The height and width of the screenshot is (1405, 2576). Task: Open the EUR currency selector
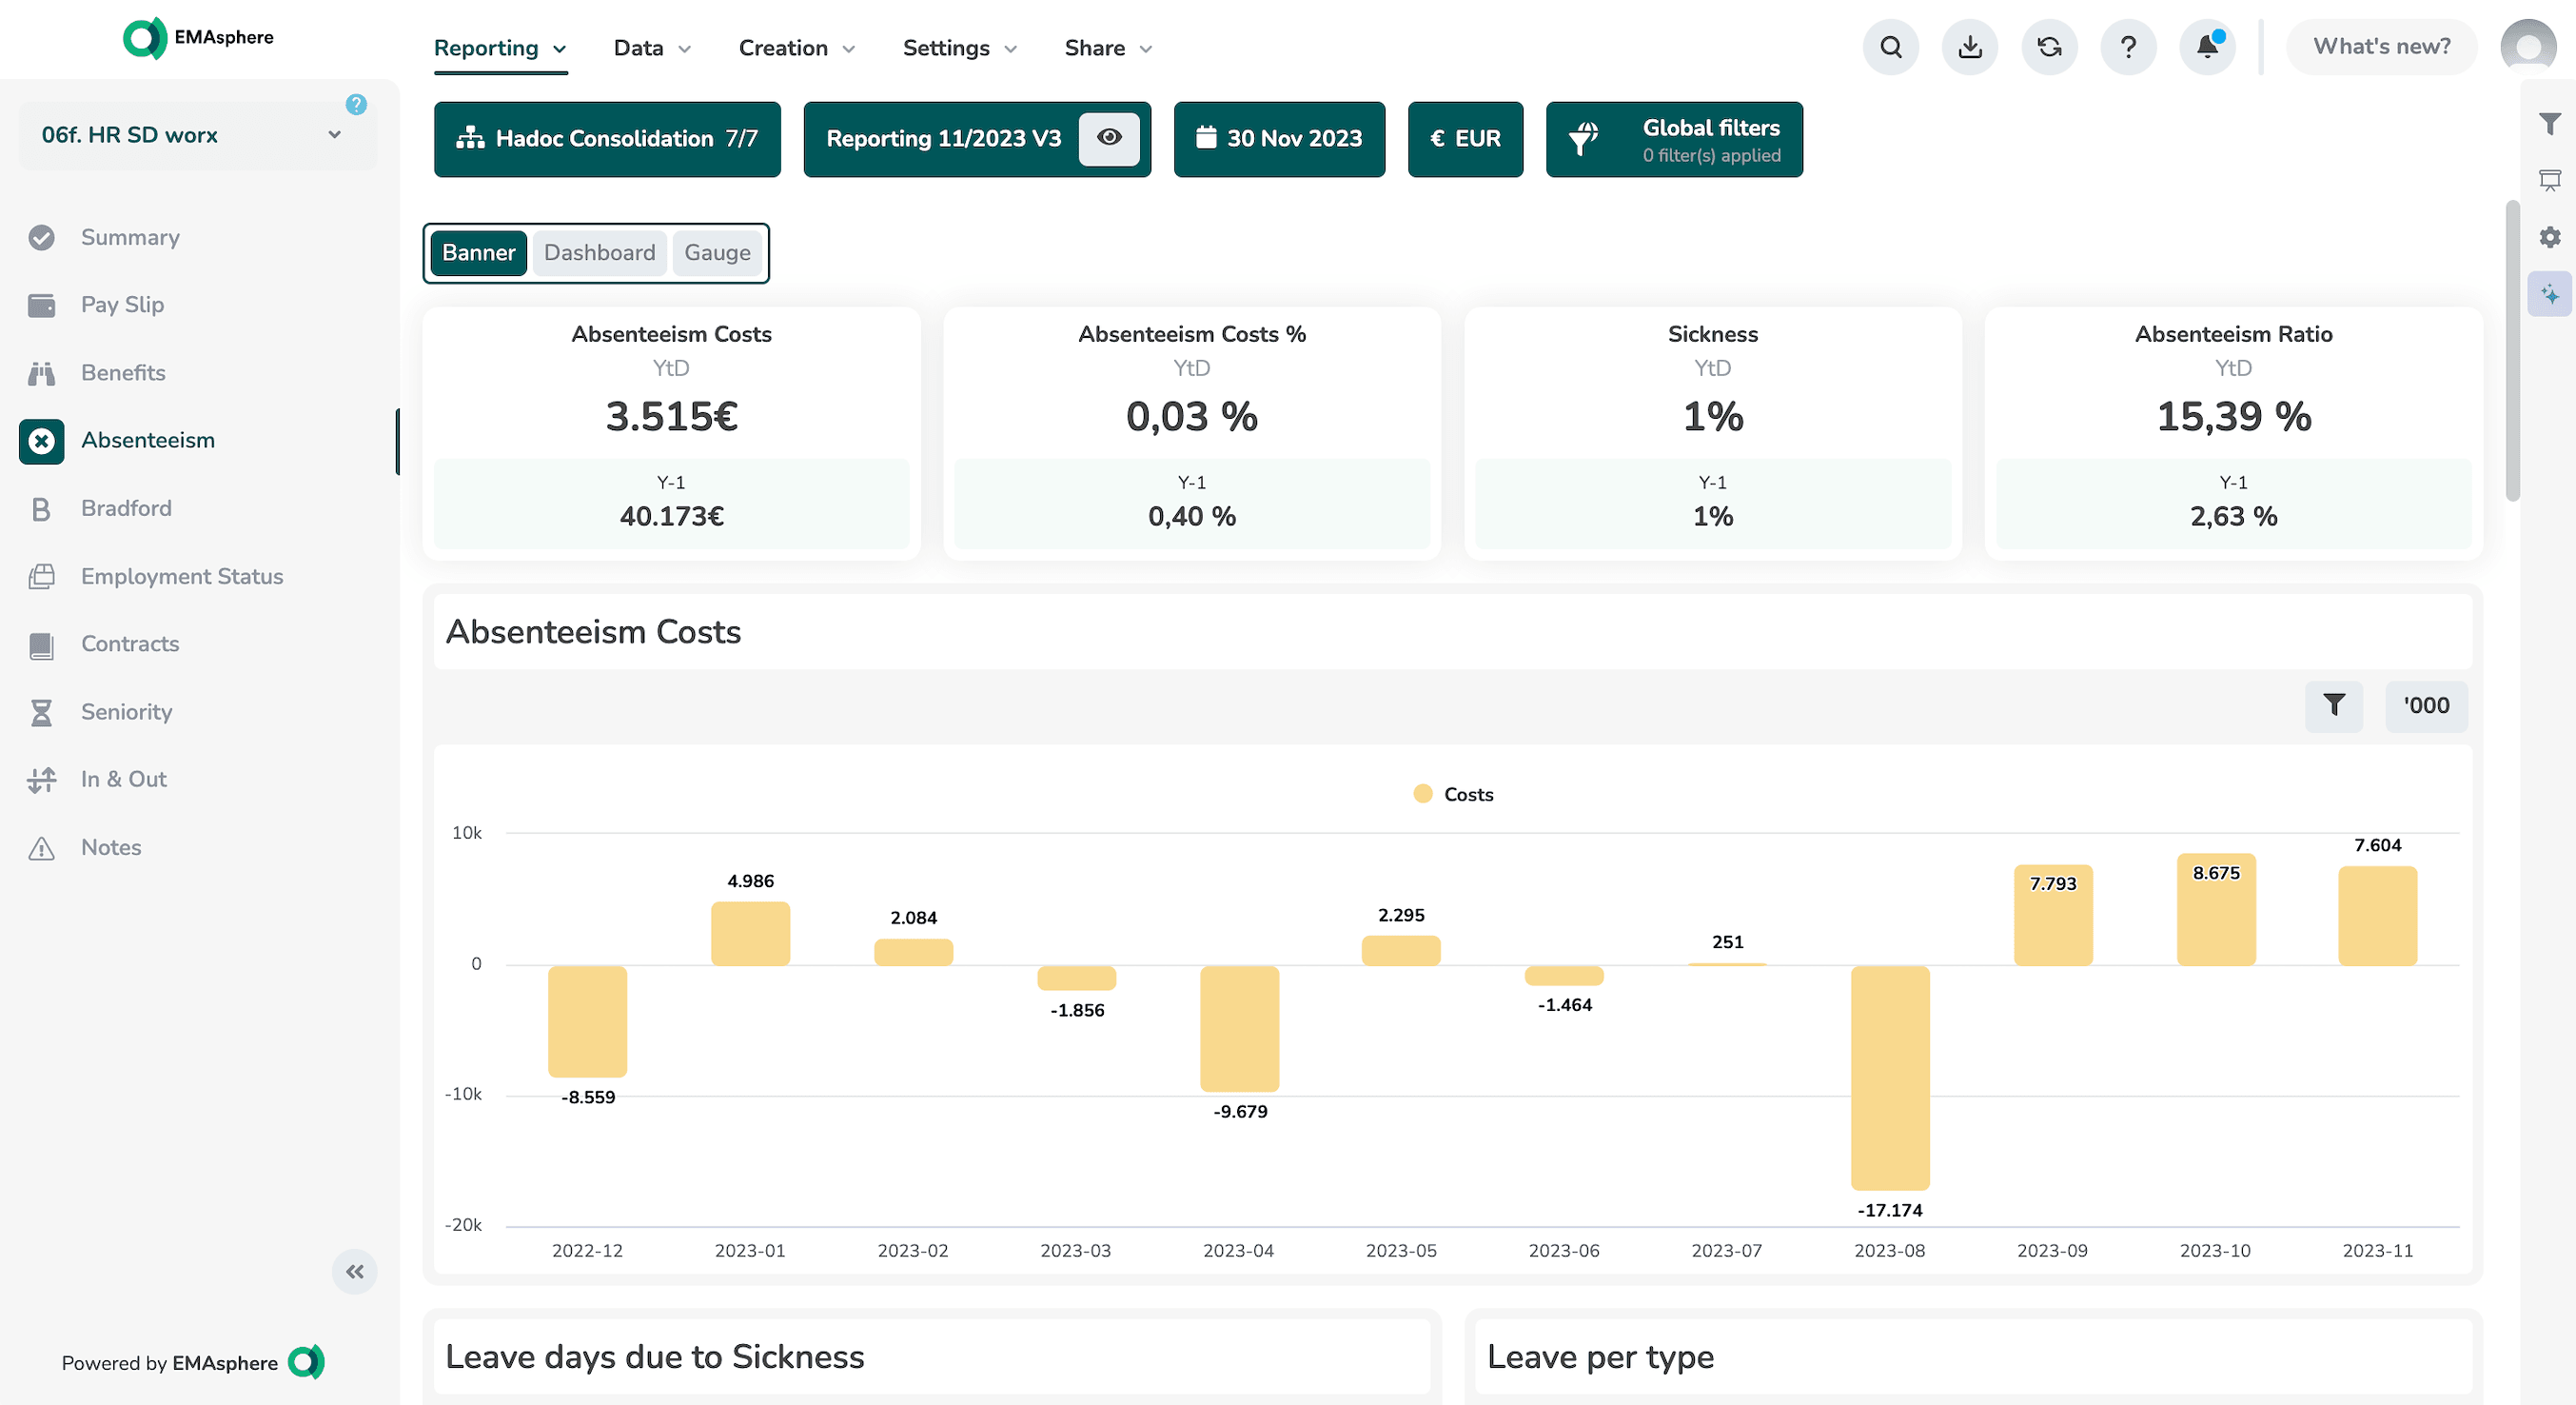pos(1465,139)
